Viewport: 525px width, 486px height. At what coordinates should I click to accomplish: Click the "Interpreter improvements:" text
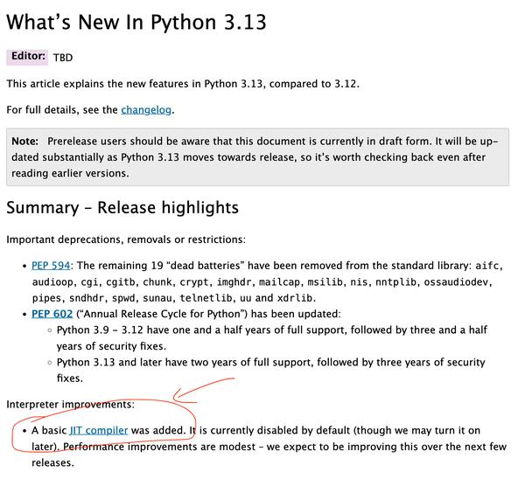(x=70, y=404)
